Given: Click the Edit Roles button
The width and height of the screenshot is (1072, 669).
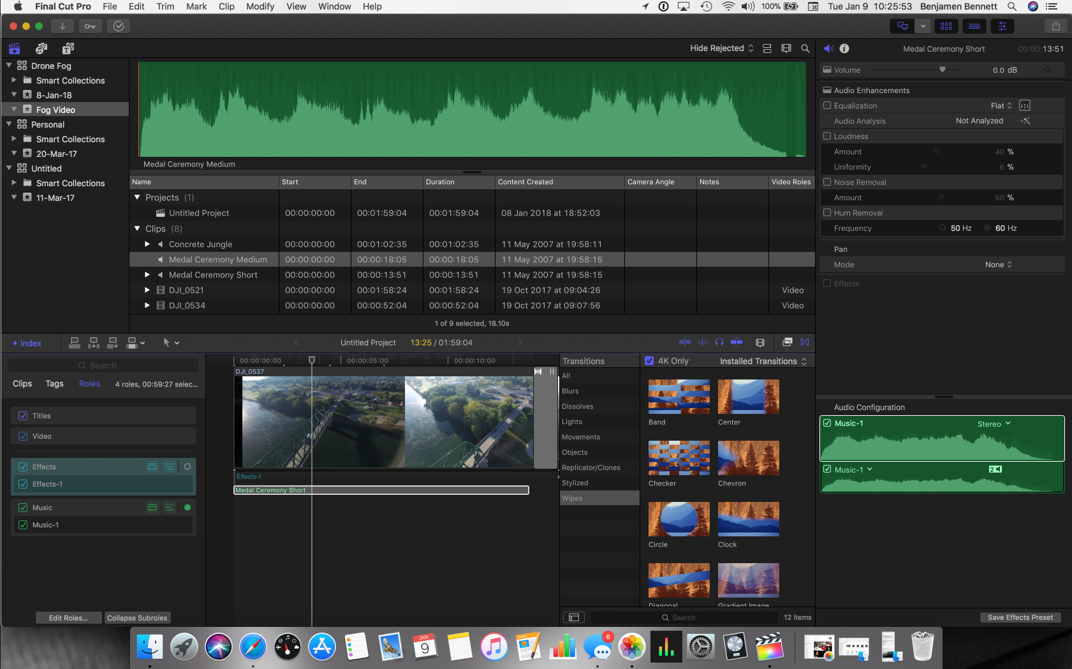Looking at the screenshot, I should coord(68,618).
